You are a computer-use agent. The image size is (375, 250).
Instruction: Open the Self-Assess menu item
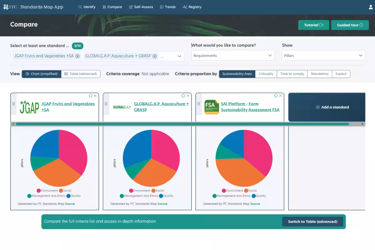(141, 7)
